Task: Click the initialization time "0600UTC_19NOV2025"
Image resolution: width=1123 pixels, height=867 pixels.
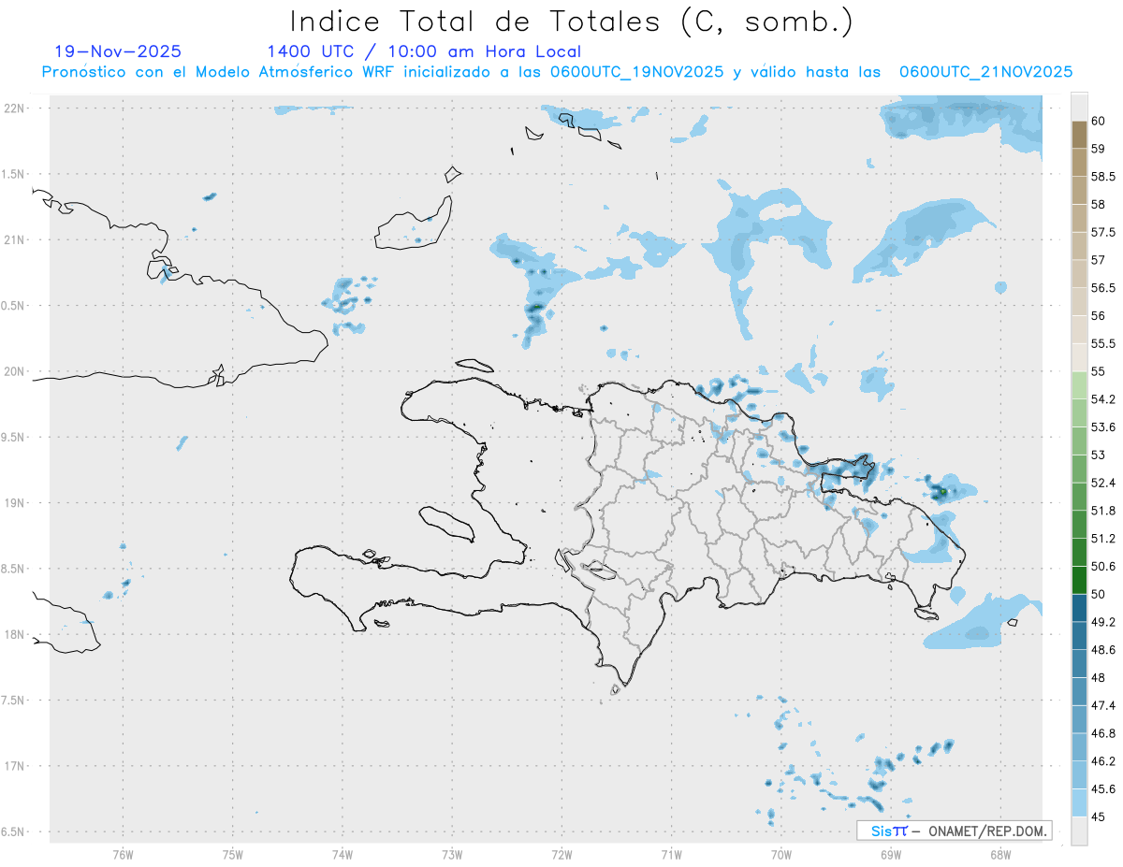Action: 636,71
